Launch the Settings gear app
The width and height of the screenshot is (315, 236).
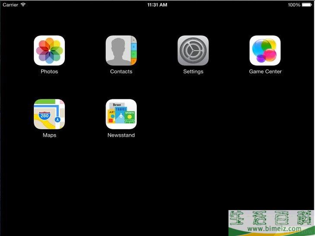[193, 51]
